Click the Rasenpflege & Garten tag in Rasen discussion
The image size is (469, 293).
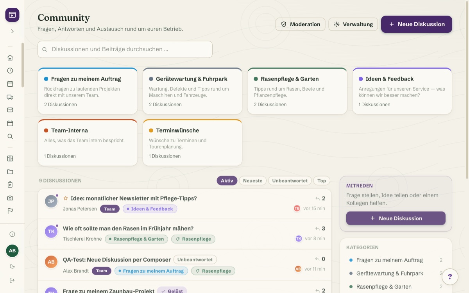[x=136, y=239]
